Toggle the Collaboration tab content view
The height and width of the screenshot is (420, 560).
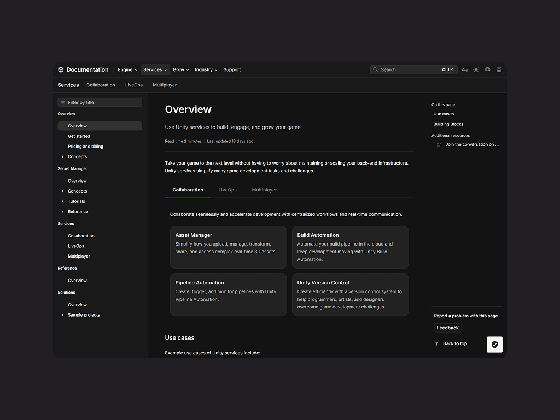tap(188, 190)
